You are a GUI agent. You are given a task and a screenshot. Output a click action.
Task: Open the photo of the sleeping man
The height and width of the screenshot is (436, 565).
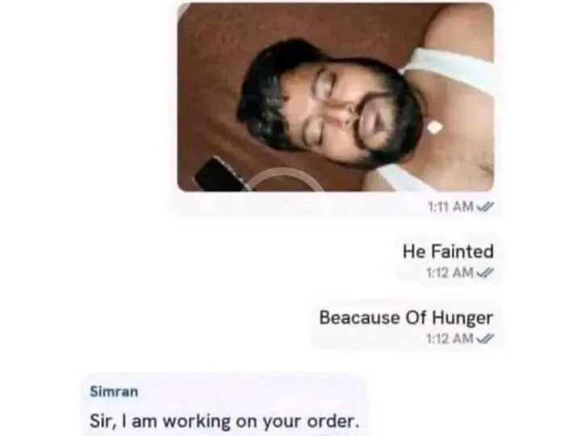(336, 98)
